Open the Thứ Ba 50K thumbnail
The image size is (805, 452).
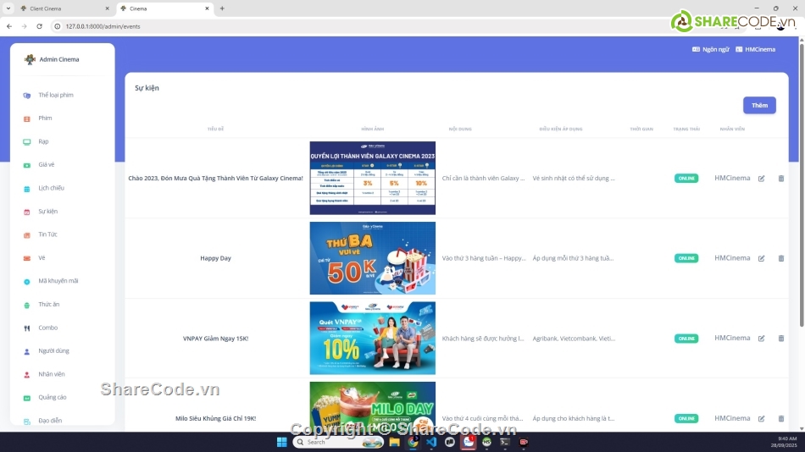click(x=372, y=258)
